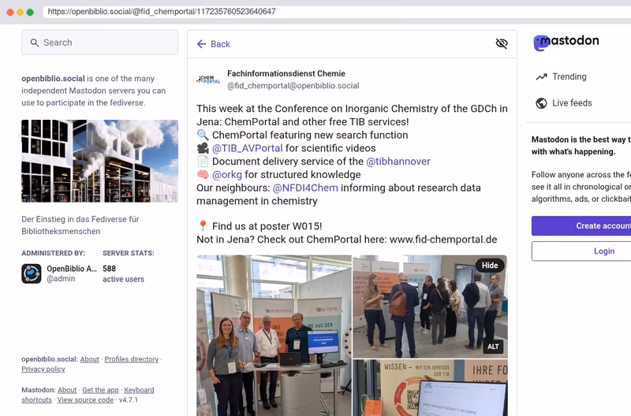The height and width of the screenshot is (416, 631).
Task: Click the Mastodon logo
Action: click(x=566, y=43)
